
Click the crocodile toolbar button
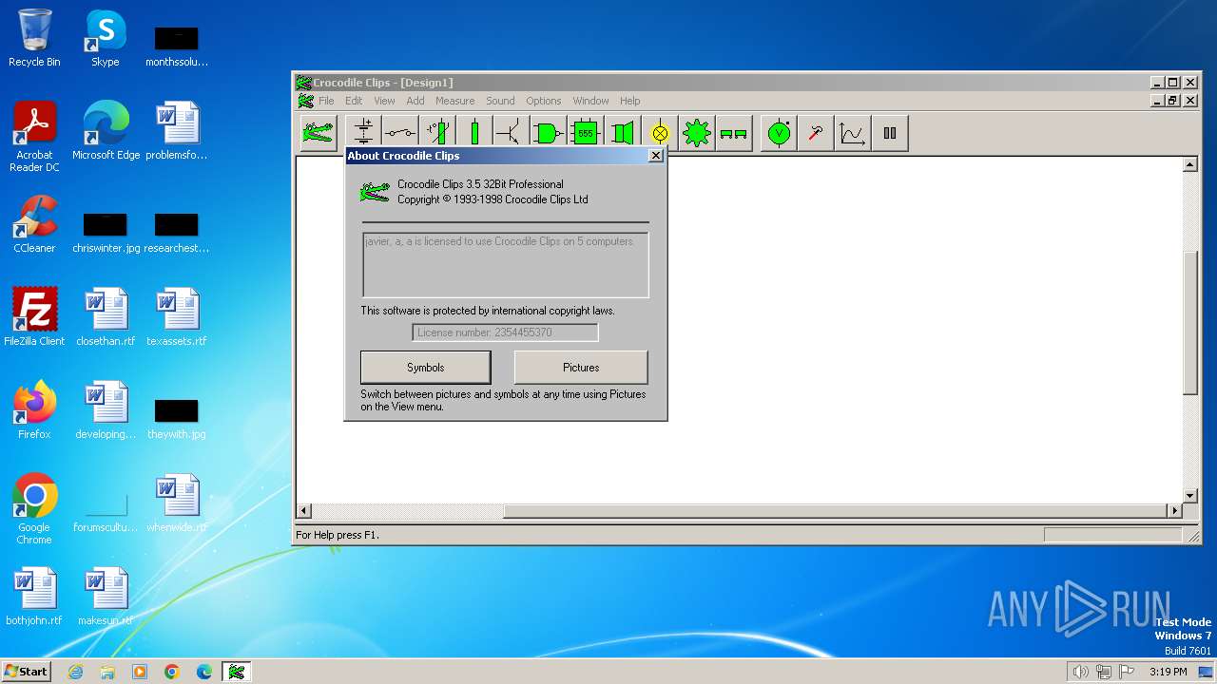[x=319, y=133]
